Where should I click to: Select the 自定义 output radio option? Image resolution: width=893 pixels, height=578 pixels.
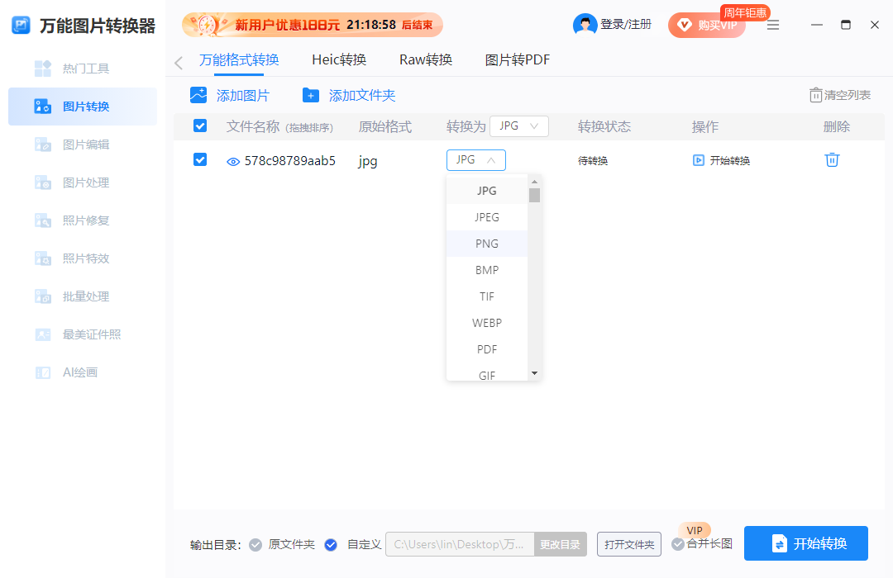(331, 545)
